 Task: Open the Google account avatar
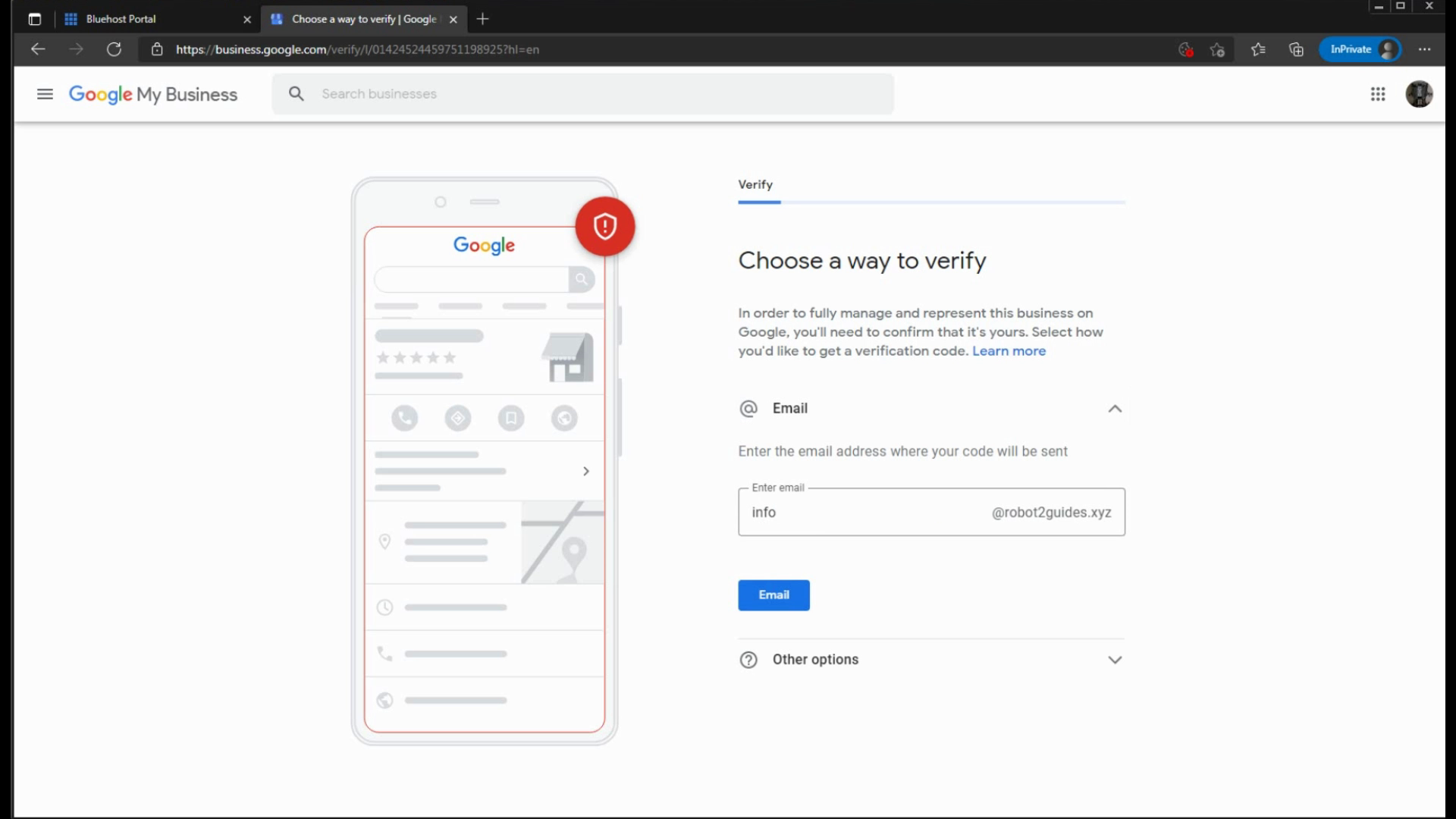coord(1419,94)
